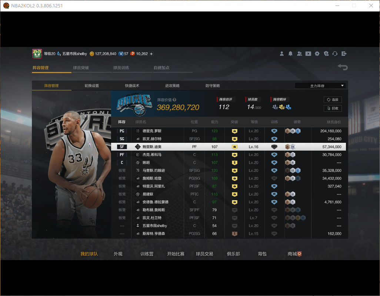
Task: Click 斯库特.亨德森 breakthrough badge icon
Action: point(234,234)
